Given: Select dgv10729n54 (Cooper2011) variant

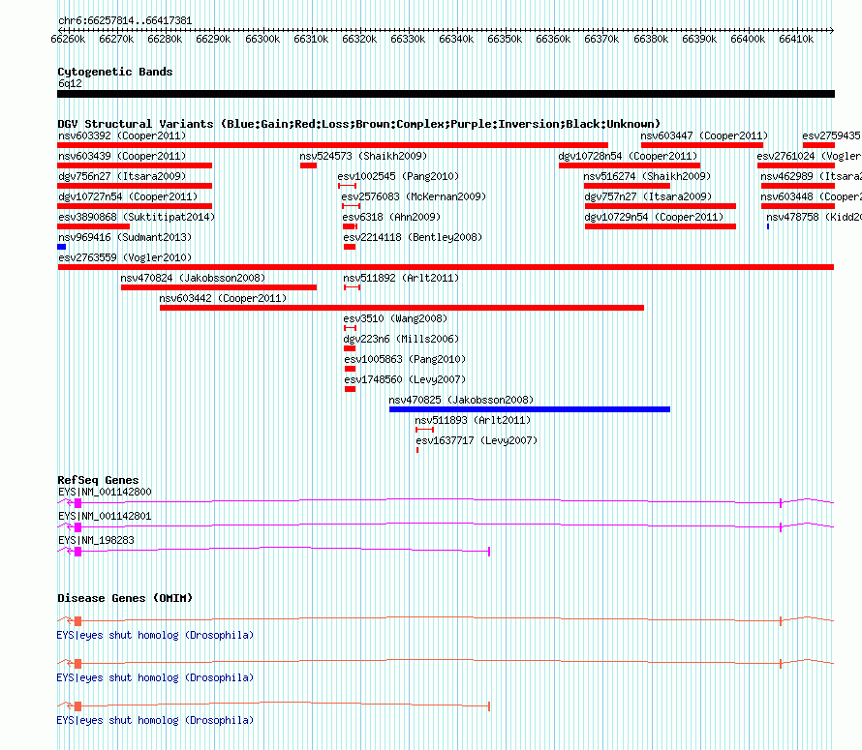Looking at the screenshot, I should coord(654,217).
